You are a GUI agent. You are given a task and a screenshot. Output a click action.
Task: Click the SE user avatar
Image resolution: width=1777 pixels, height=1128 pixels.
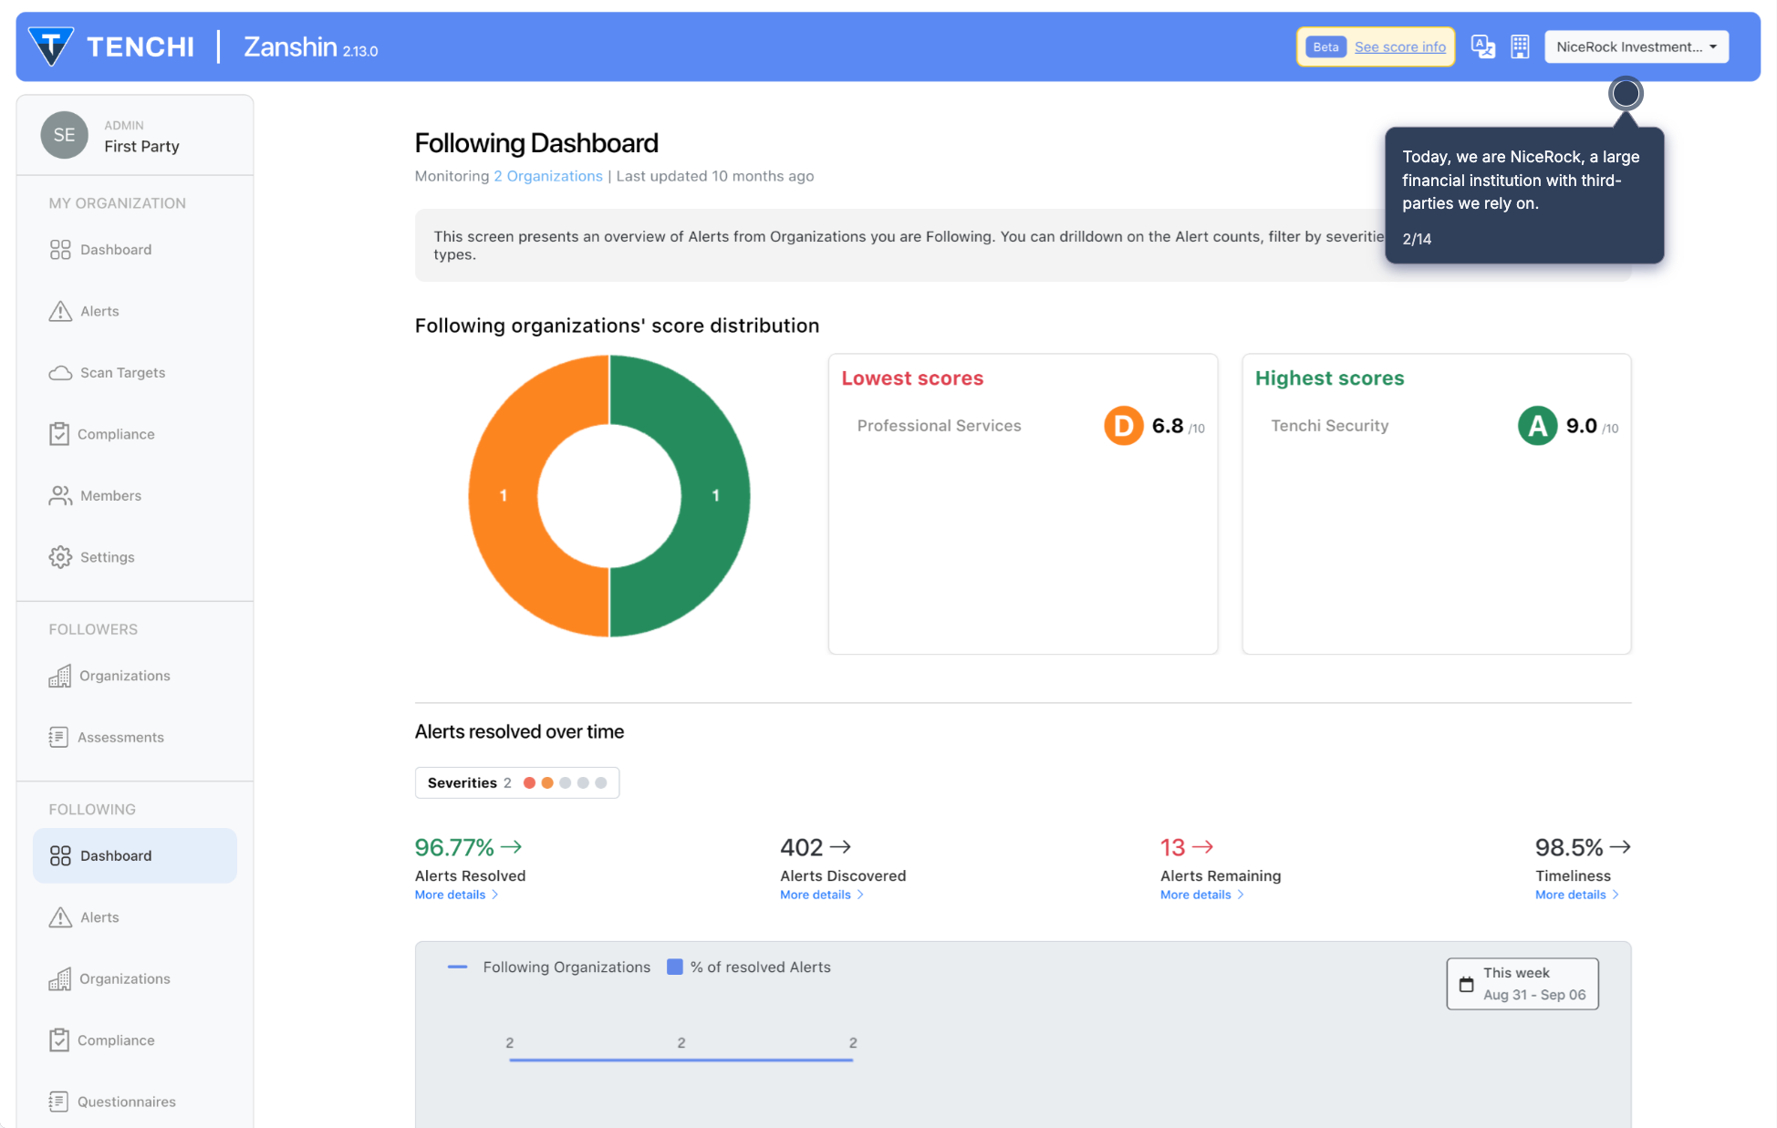64,135
